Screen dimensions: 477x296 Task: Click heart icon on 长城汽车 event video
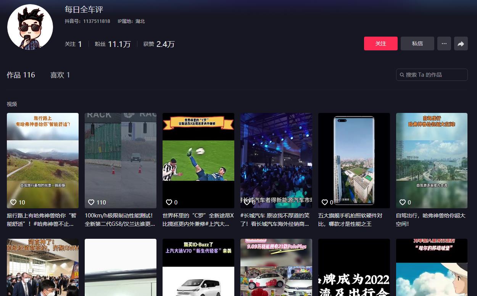pos(247,202)
